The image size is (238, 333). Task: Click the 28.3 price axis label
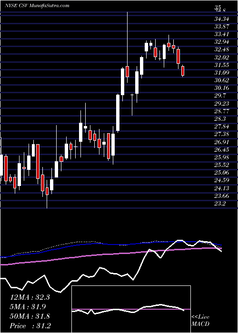click(220, 118)
